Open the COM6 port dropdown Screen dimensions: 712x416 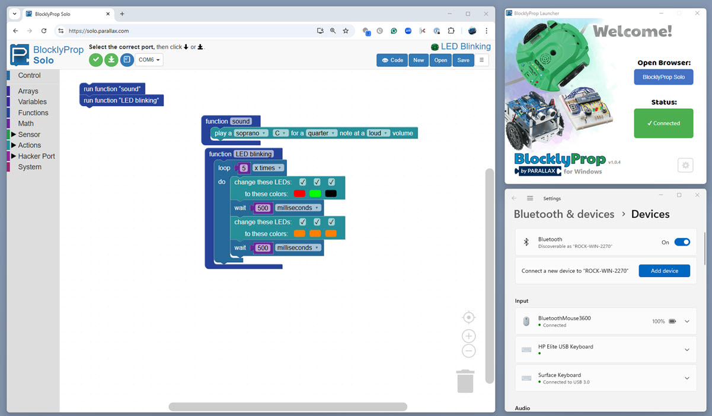click(x=149, y=60)
